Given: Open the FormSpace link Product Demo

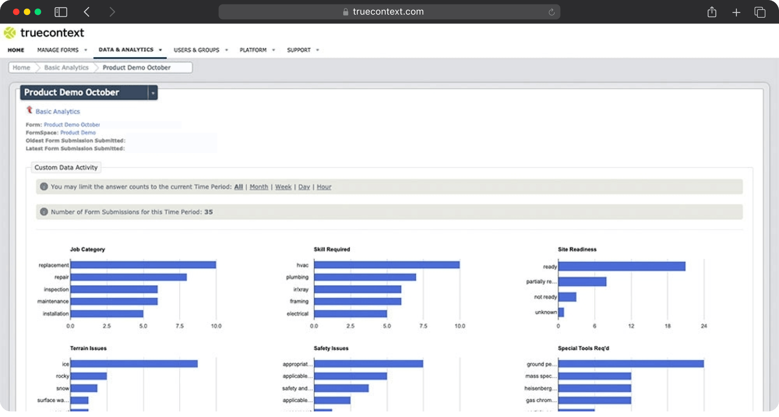Looking at the screenshot, I should tap(78, 132).
